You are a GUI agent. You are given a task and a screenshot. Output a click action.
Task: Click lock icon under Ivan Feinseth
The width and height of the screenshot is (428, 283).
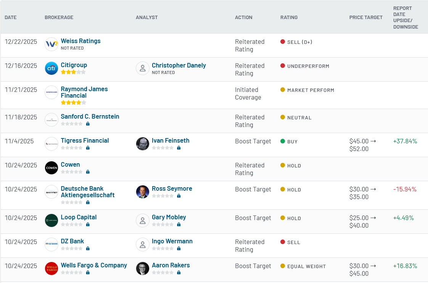179,148
